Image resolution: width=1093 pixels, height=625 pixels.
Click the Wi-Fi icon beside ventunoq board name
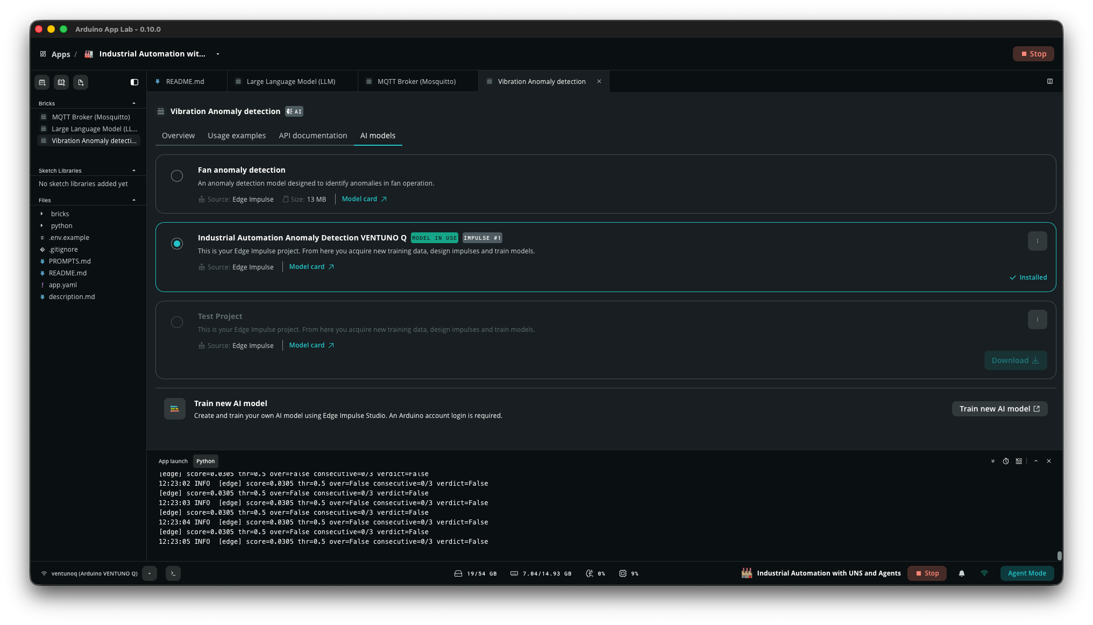coord(45,573)
